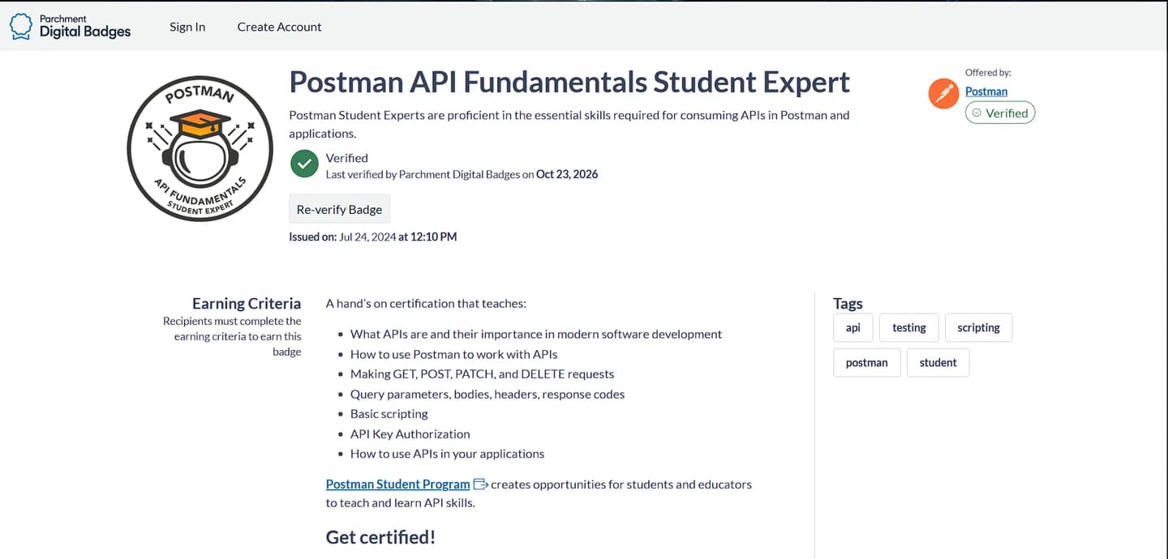Click the How to use Postman bullet
Viewport: 1168px width, 559px height.
[454, 354]
